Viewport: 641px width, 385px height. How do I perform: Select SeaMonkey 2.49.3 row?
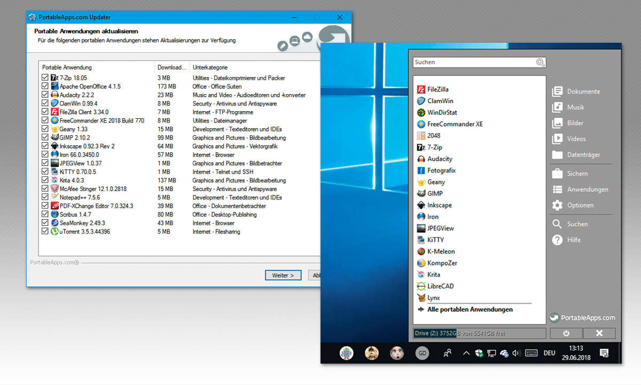click(x=180, y=223)
